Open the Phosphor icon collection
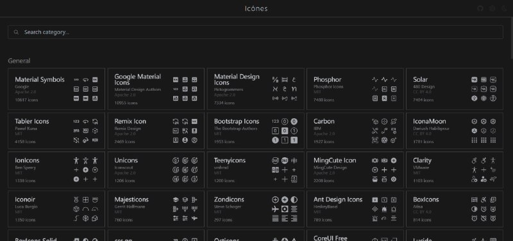Image resolution: width=513 pixels, height=241 pixels. point(355,89)
